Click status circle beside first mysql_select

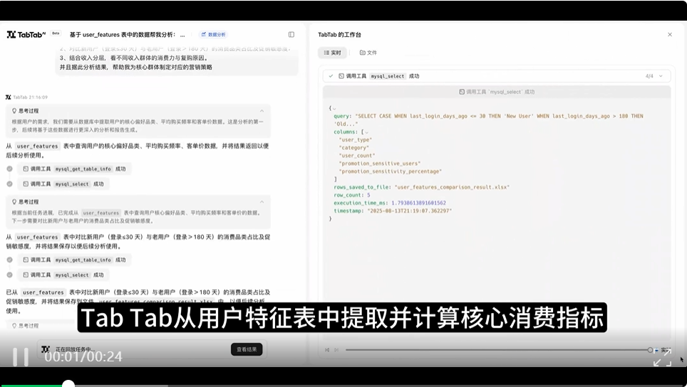(x=10, y=184)
